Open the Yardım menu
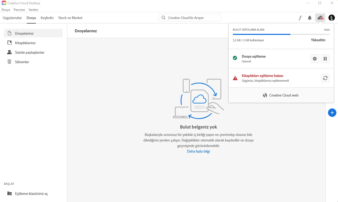The image size is (338, 202). (x=33, y=10)
